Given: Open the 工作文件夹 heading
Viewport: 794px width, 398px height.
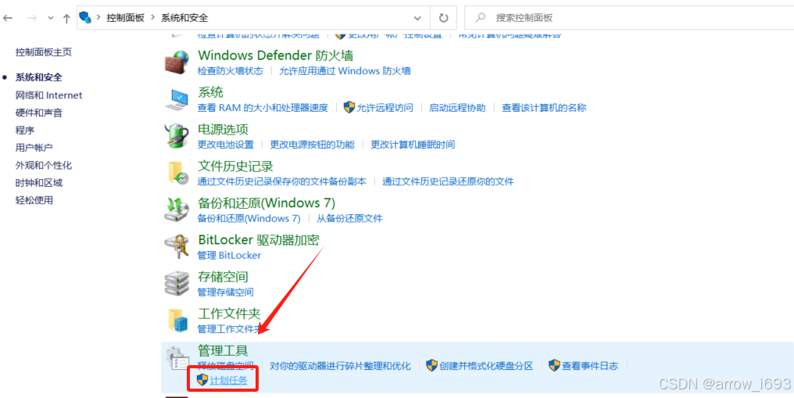Looking at the screenshot, I should [x=229, y=314].
